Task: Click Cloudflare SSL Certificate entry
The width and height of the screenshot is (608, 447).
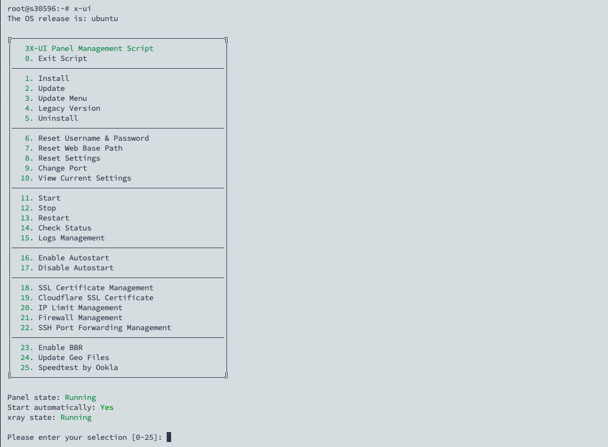Action: point(95,298)
